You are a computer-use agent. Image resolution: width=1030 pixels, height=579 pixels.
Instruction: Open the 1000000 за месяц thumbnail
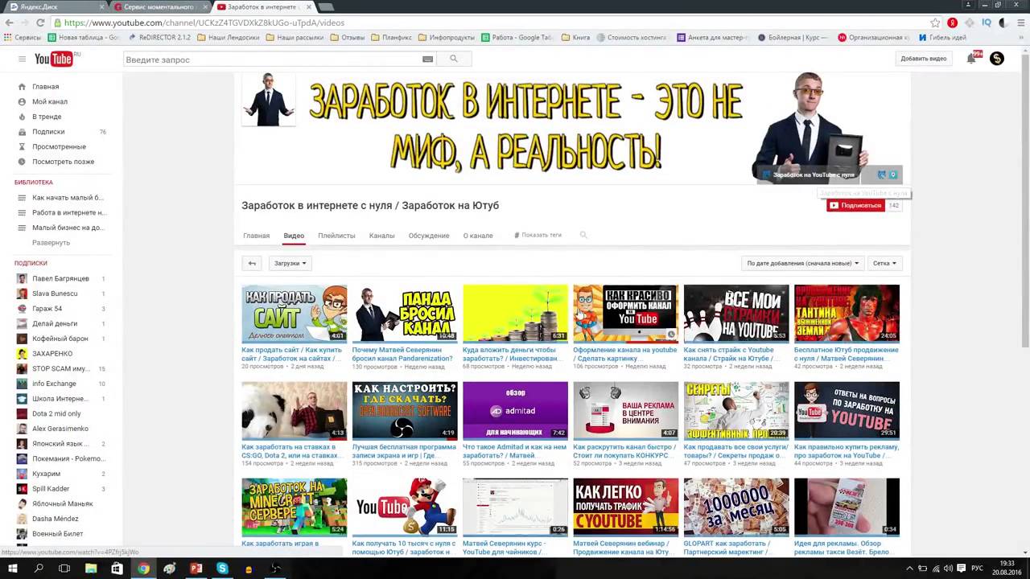click(x=736, y=507)
